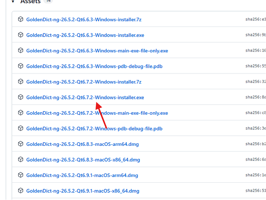The height and width of the screenshot is (200, 266).
Task: Click sha256 hash of Qt6.6.3 pdb-debug-file row
Action: click(x=256, y=66)
